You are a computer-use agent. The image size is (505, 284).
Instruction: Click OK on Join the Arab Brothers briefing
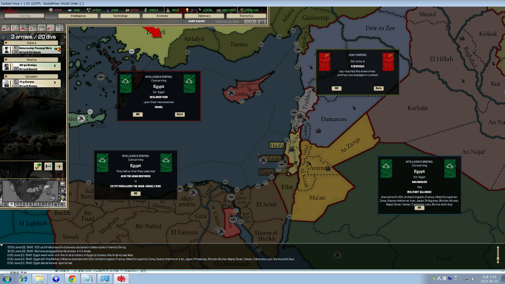coord(136,193)
